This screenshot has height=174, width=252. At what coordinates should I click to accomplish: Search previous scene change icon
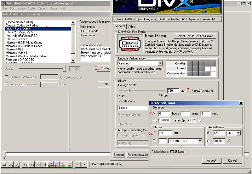point(63,165)
